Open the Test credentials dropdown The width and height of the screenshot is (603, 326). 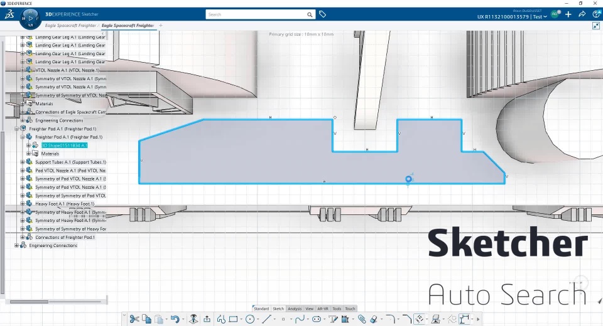pos(540,16)
